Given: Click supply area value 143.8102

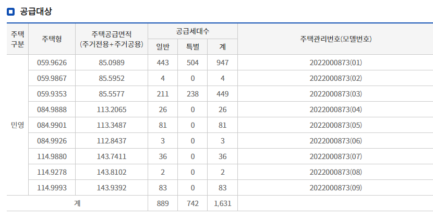Looking at the screenshot, I should click(112, 172).
